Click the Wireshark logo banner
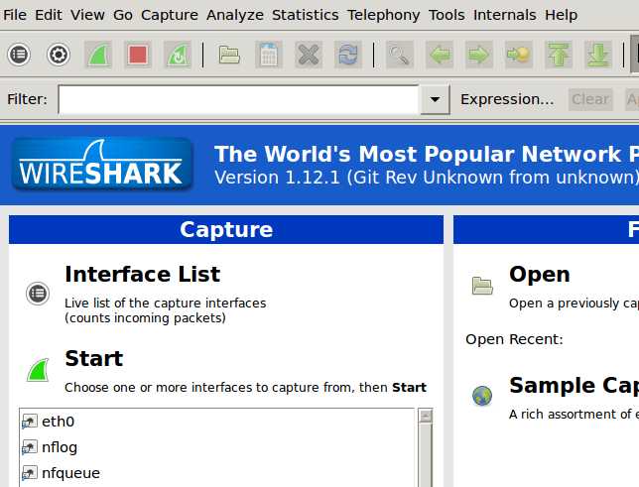 point(102,165)
